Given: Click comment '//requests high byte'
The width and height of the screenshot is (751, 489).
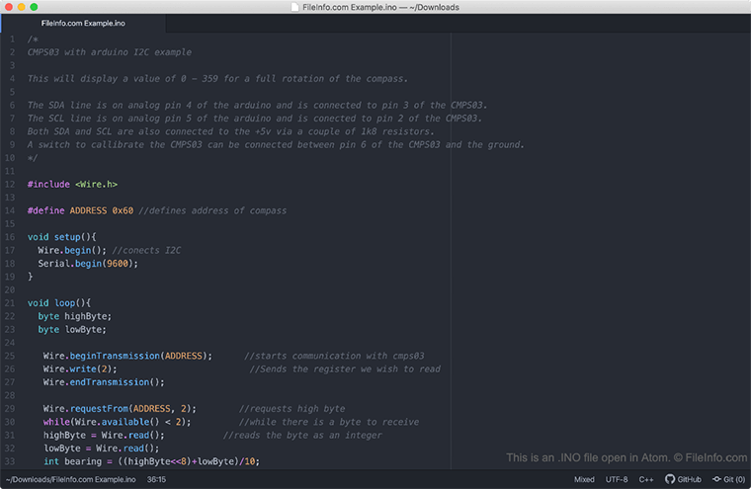Looking at the screenshot, I should [292, 409].
